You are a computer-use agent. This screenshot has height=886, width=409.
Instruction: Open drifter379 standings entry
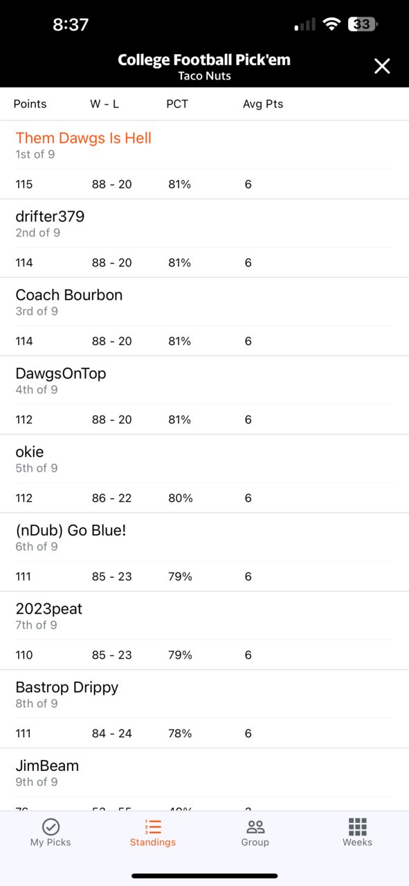(x=204, y=238)
